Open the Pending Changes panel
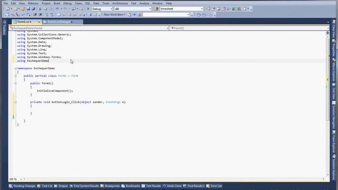This screenshot has height=190, width=338. pyautogui.click(x=22, y=186)
